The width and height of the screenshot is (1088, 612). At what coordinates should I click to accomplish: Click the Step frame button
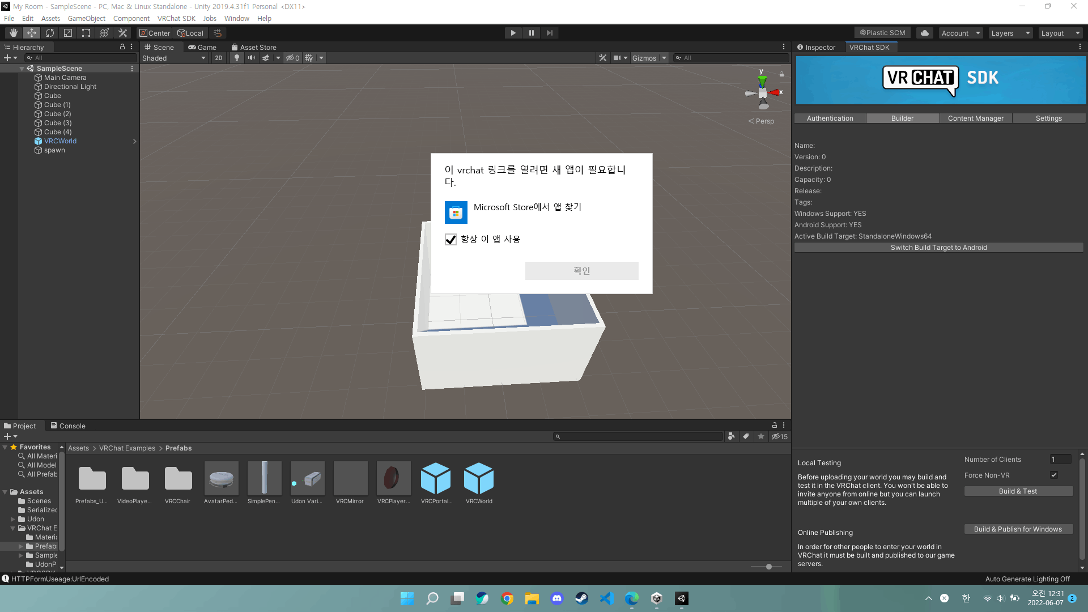coord(549,33)
